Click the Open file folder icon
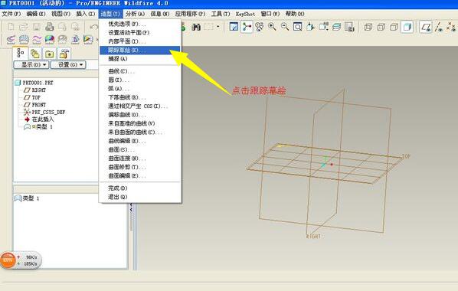The height and width of the screenshot is (291, 458). click(24, 27)
